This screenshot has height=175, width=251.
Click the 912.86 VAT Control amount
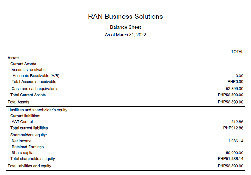click(237, 122)
